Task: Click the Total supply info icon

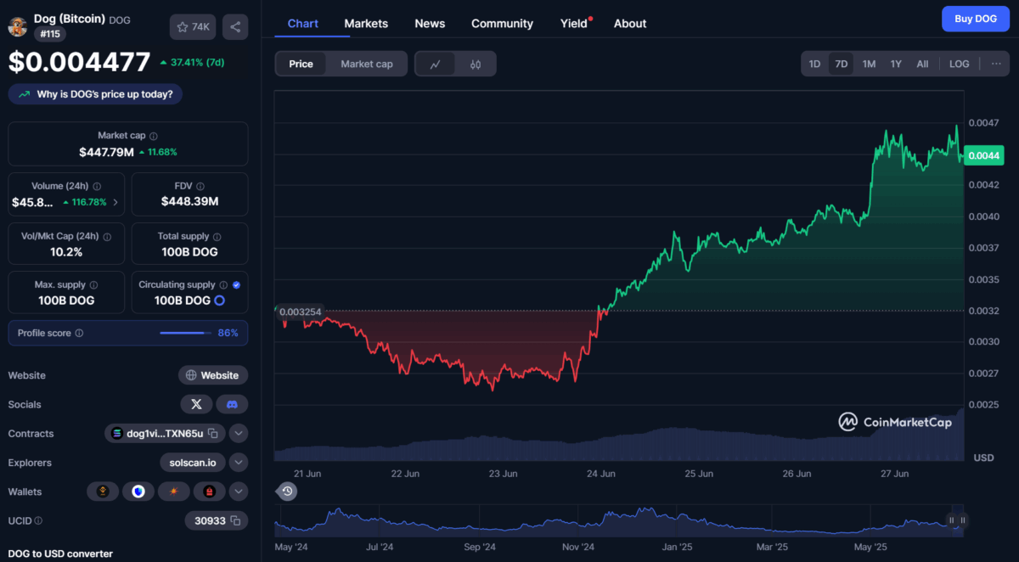Action: click(x=217, y=236)
